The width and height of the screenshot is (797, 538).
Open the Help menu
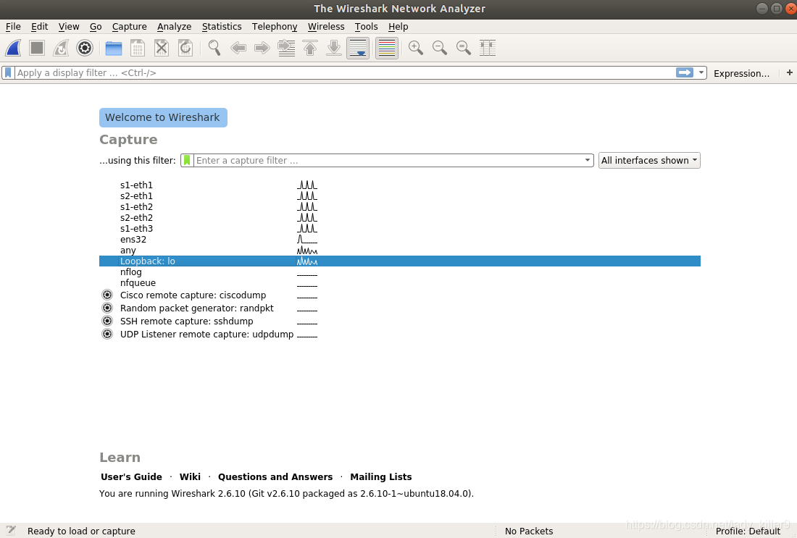[398, 26]
